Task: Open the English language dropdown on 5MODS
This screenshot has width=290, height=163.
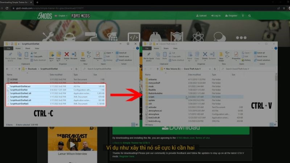Action: pos(61,16)
